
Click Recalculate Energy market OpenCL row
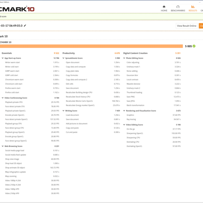tap(93, 105)
